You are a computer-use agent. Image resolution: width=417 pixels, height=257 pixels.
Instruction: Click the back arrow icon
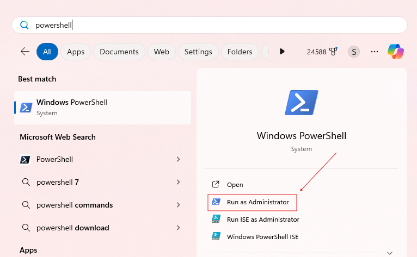pos(25,52)
